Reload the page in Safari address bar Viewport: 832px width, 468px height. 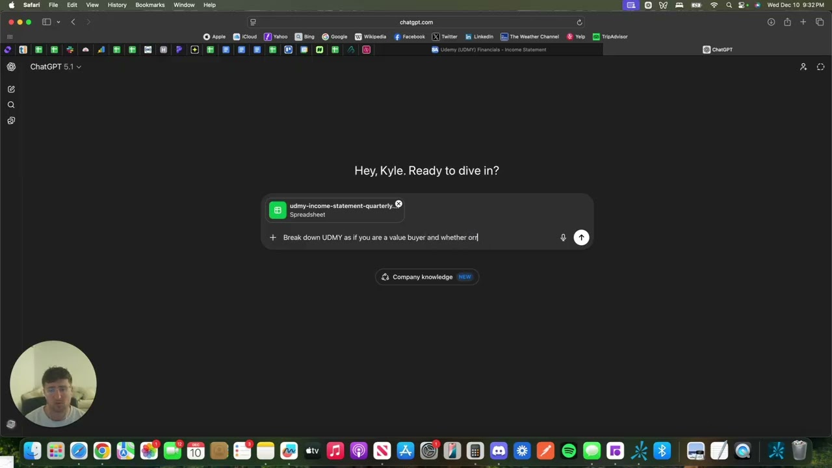coord(579,22)
